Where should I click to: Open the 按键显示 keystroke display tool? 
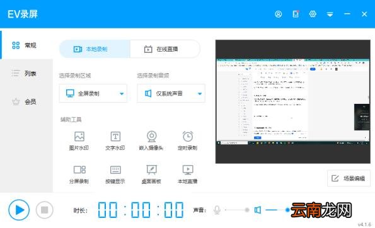(115, 174)
